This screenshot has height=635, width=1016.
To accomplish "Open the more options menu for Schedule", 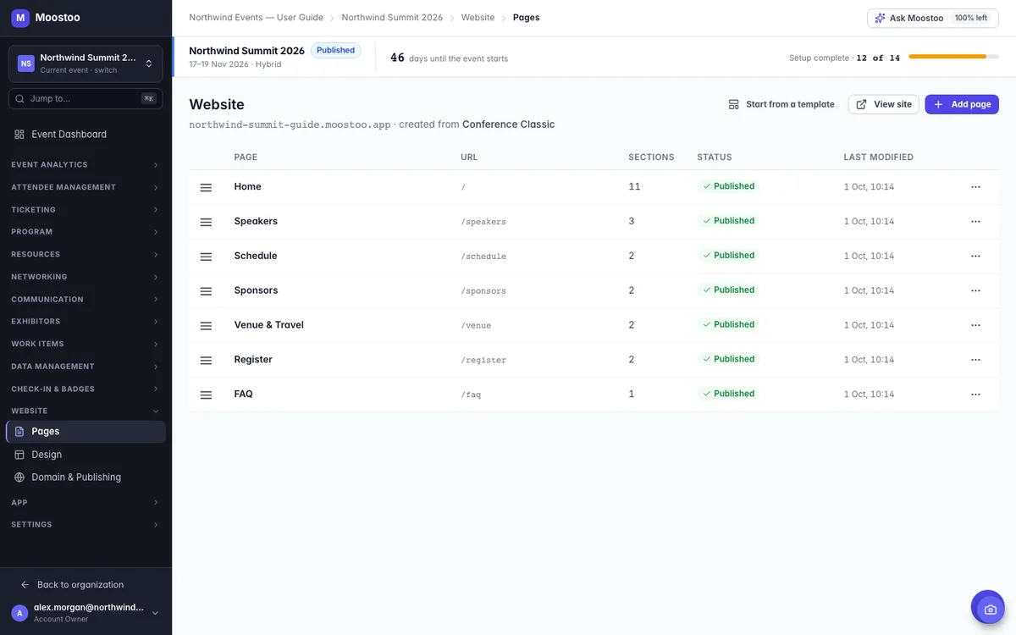I will (x=975, y=257).
